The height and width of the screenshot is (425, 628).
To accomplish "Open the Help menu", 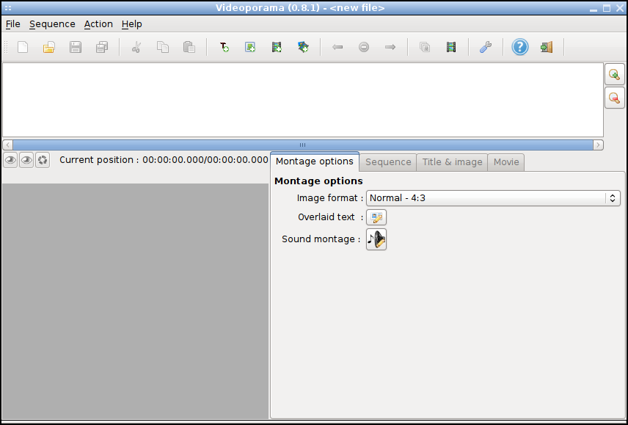I will pyautogui.click(x=132, y=24).
